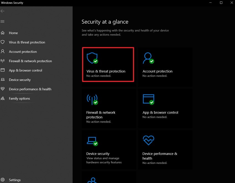Click the blue shield icon on Virus tile

click(x=92, y=58)
